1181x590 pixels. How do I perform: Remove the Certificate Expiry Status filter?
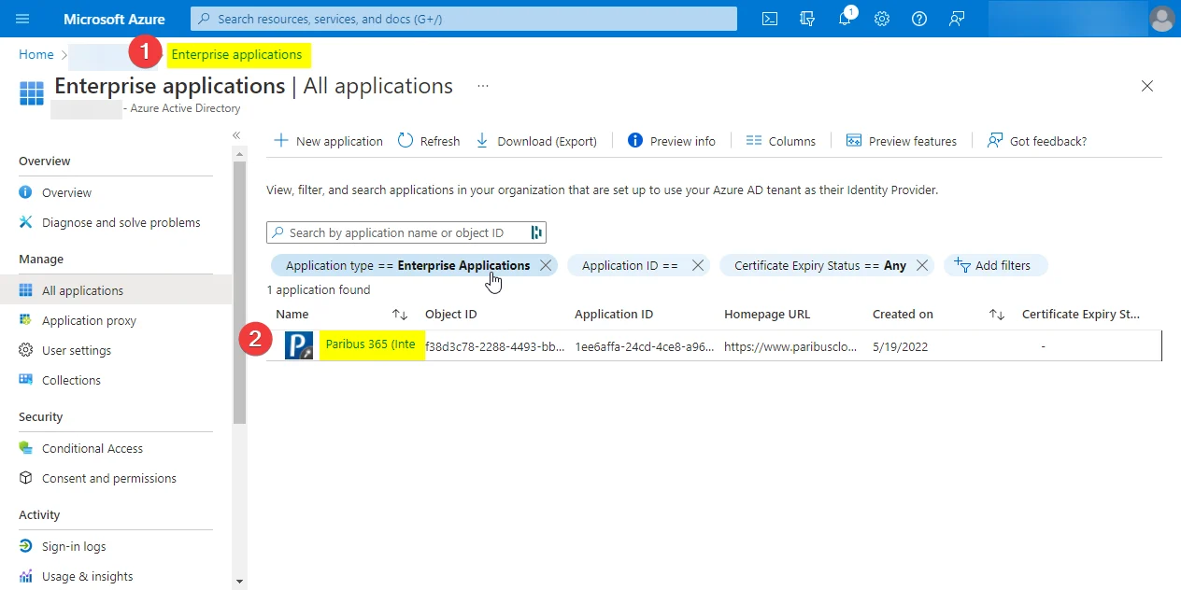tap(922, 265)
